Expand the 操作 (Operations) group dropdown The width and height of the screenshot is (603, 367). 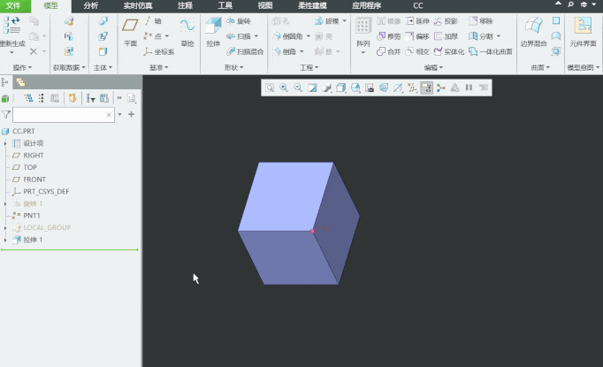(x=22, y=68)
